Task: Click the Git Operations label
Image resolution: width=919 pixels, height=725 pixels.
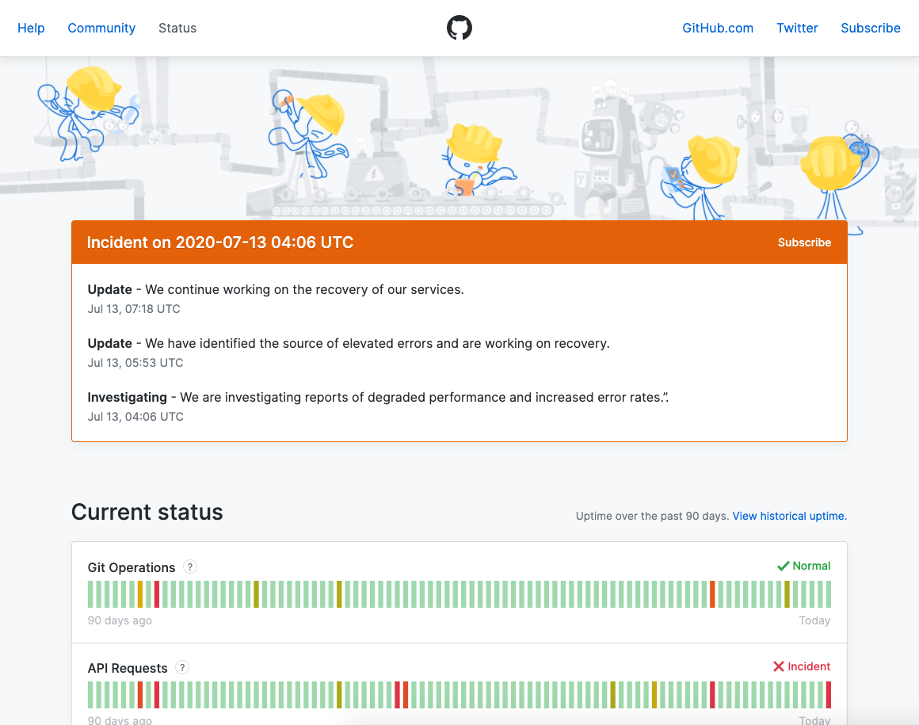Action: pos(132,567)
